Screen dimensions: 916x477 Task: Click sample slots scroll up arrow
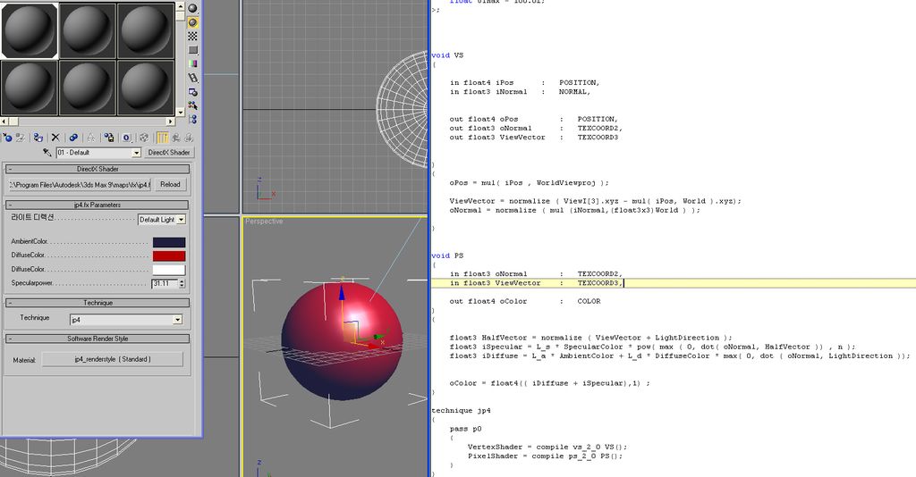coord(180,6)
